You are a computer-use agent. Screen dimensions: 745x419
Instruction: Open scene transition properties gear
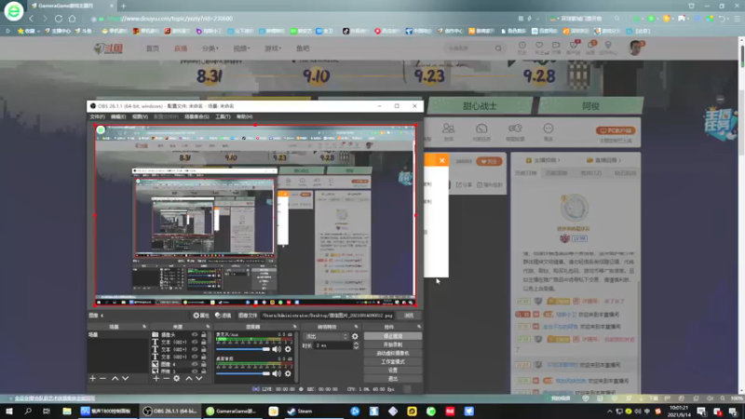[355, 336]
